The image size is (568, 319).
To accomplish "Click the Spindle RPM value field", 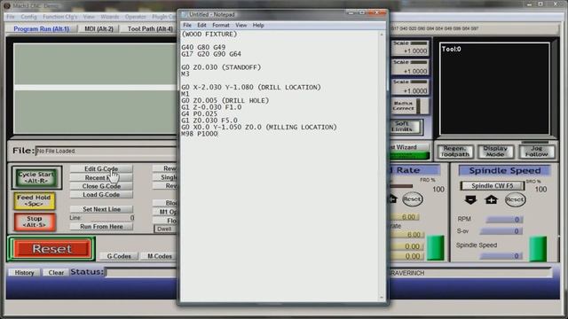I will coord(504,220).
